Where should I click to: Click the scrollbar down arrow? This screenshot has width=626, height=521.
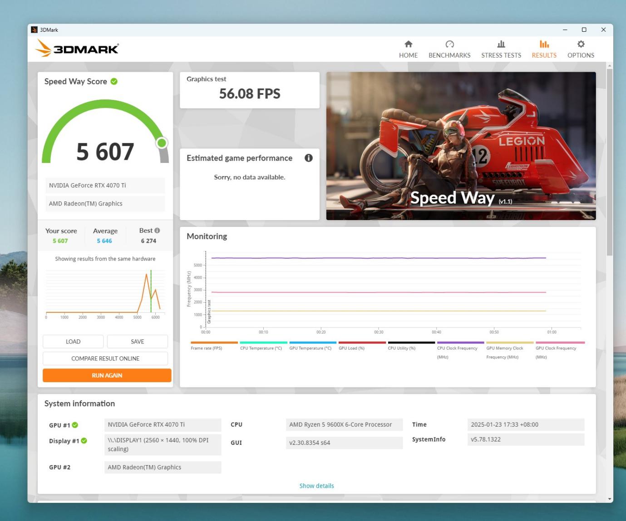coord(610,499)
